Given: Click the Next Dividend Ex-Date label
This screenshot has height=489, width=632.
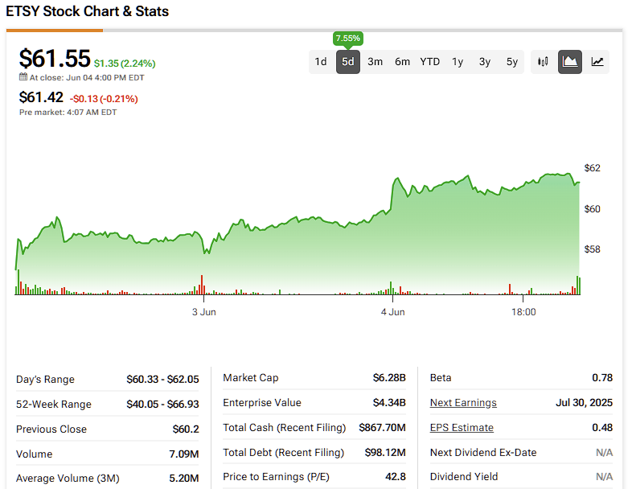Looking at the screenshot, I should [483, 453].
